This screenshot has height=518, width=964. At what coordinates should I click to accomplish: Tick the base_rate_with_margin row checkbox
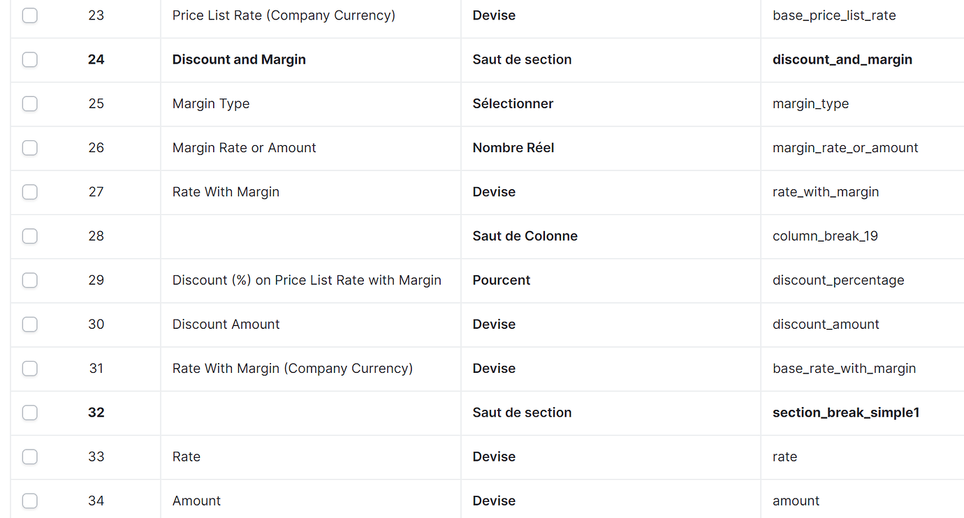click(29, 369)
